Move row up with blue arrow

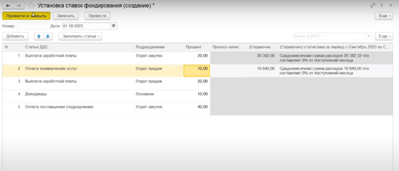click(39, 36)
